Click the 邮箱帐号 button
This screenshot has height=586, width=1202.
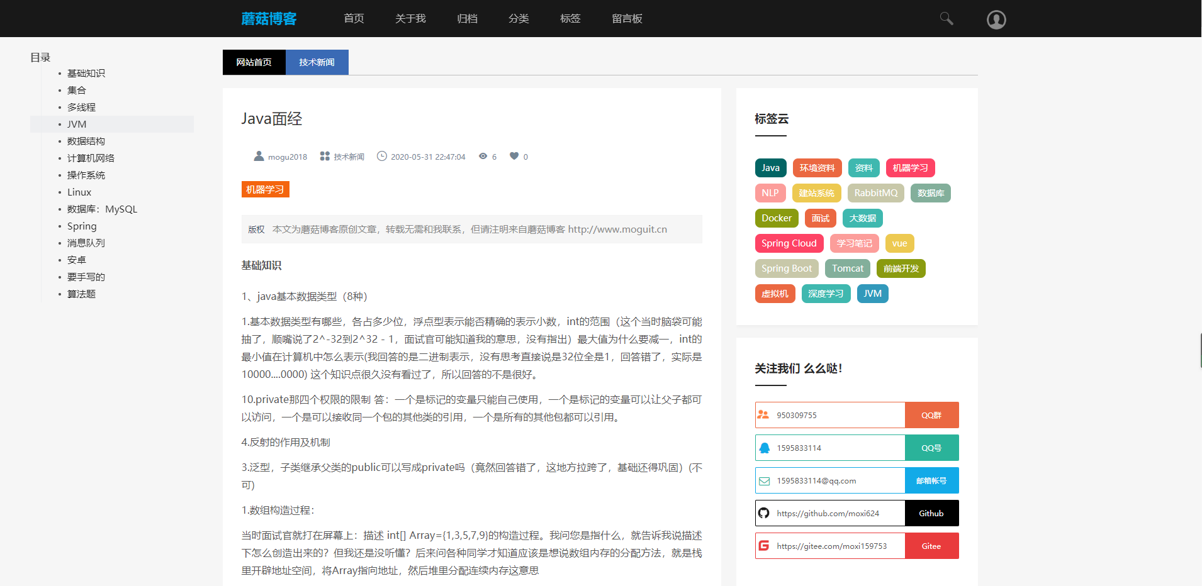point(932,480)
